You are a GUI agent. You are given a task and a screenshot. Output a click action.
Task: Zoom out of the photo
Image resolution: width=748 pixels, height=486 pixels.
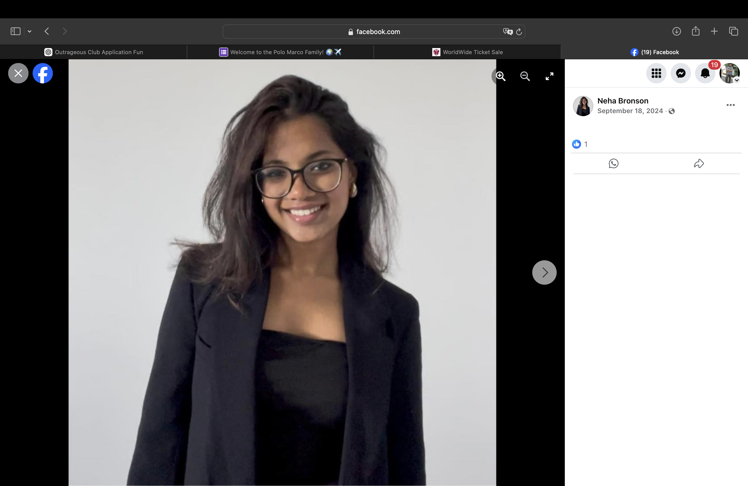point(525,76)
